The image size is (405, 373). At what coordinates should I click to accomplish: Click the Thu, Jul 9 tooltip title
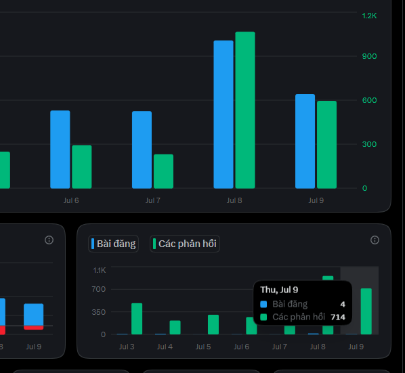pos(279,290)
